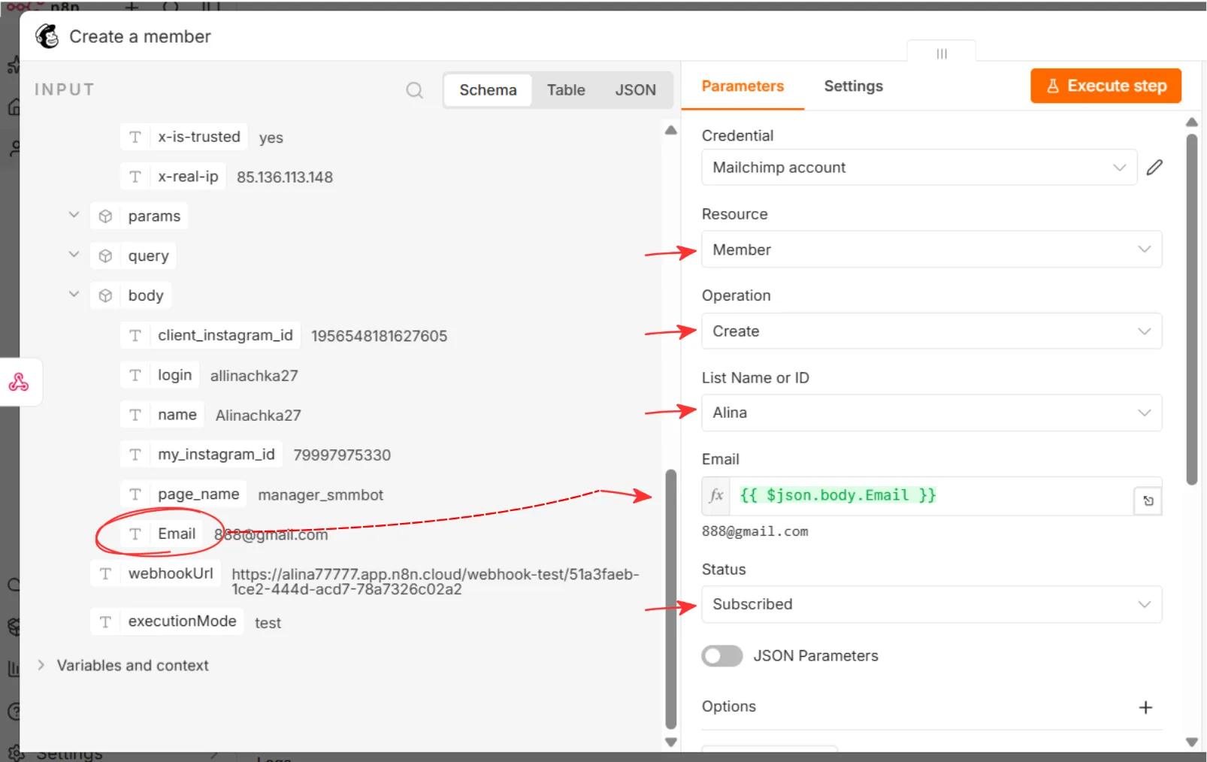1207x762 pixels.
Task: Toggle the JSON Parameters switch
Action: coord(721,656)
